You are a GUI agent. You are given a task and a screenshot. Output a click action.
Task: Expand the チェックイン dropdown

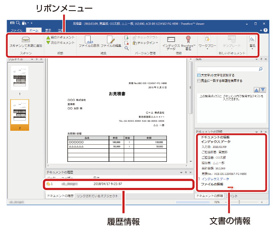157,42
